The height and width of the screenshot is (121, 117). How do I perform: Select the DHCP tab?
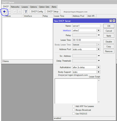(6, 7)
